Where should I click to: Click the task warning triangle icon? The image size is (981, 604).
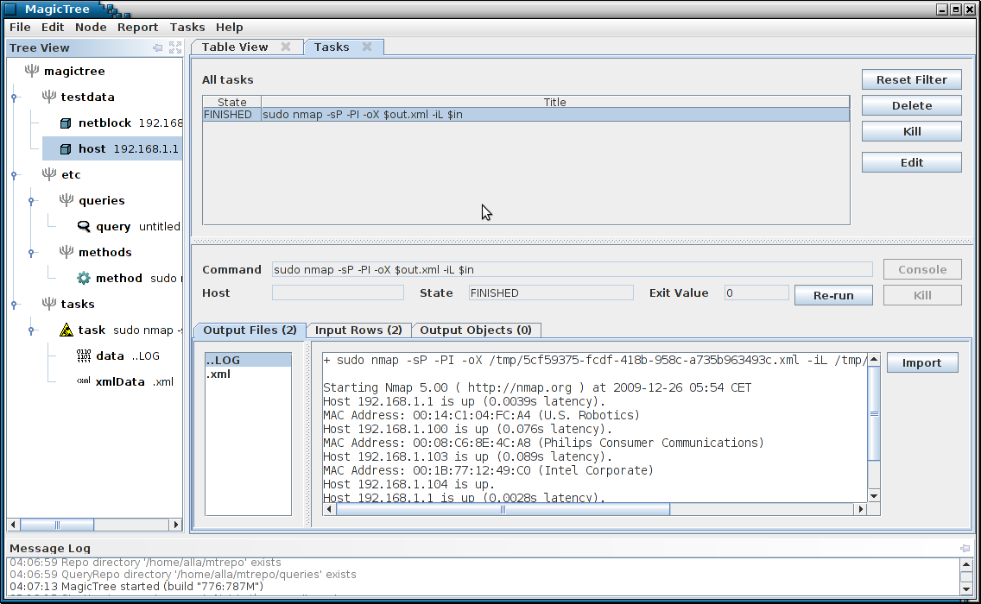click(66, 330)
